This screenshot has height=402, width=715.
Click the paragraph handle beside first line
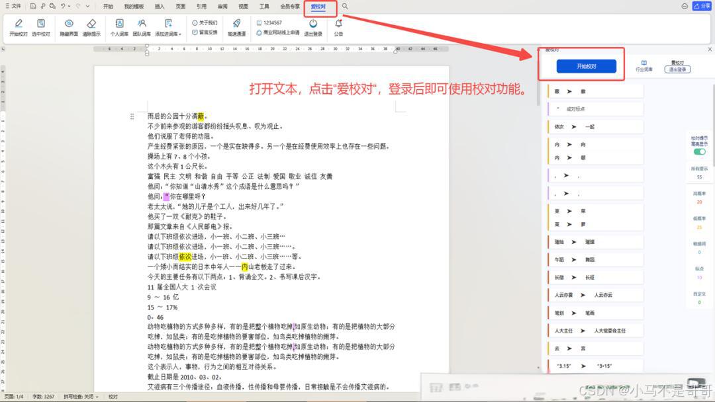[132, 116]
